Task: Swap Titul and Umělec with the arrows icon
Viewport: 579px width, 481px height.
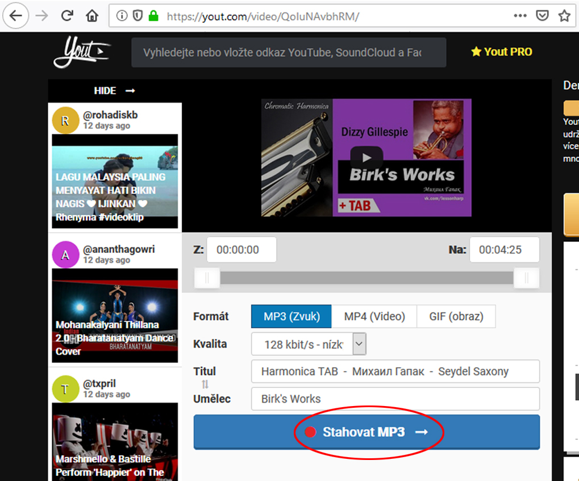Action: pyautogui.click(x=205, y=384)
